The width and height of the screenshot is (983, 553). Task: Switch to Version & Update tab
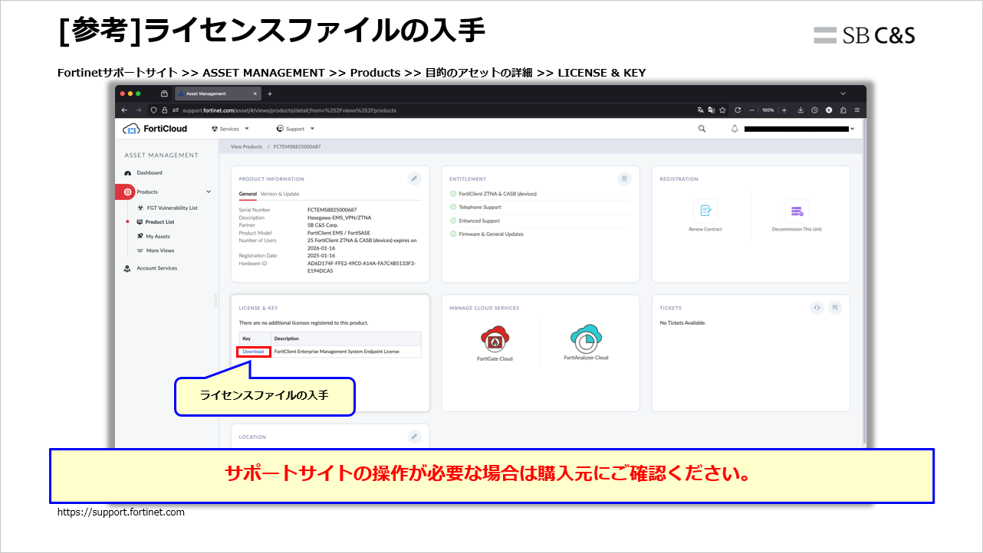280,194
